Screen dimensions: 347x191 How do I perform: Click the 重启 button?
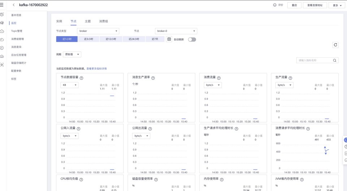pyautogui.click(x=294, y=5)
